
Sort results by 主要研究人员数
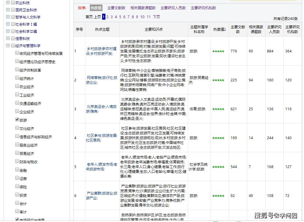pos(173,8)
